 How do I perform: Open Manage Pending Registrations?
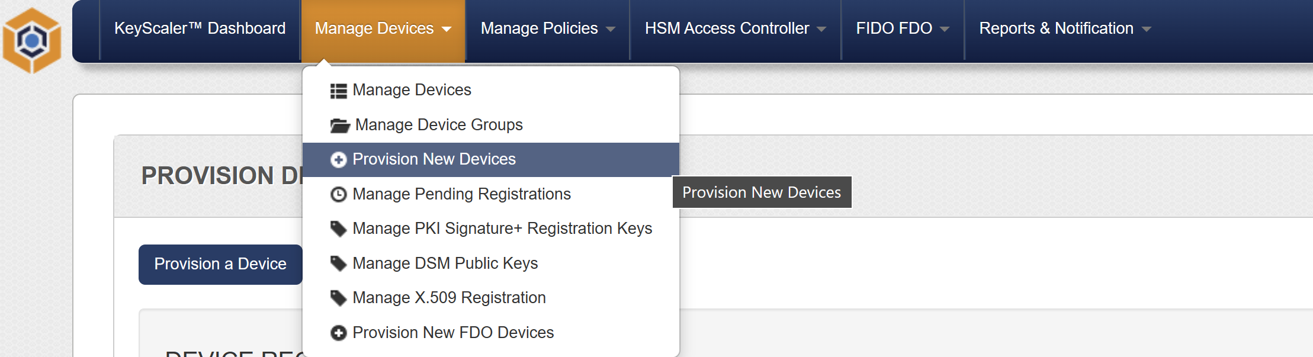(x=491, y=194)
